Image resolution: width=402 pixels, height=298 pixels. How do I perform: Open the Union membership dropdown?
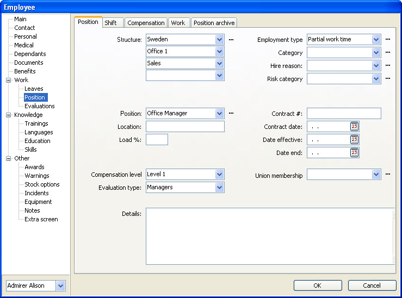click(x=376, y=175)
